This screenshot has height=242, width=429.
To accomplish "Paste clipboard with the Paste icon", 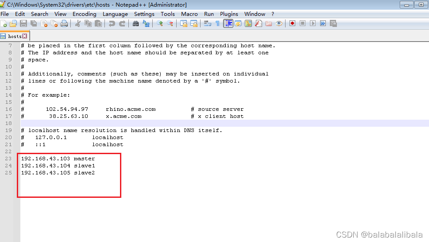I will 98,24.
